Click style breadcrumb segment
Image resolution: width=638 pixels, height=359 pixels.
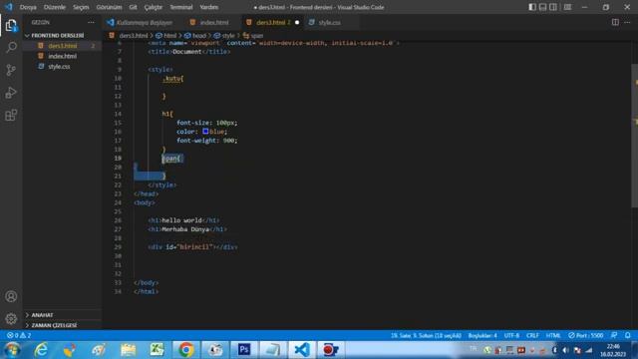point(224,36)
